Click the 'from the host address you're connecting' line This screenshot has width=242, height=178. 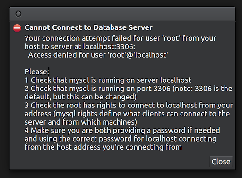[x=103, y=147]
